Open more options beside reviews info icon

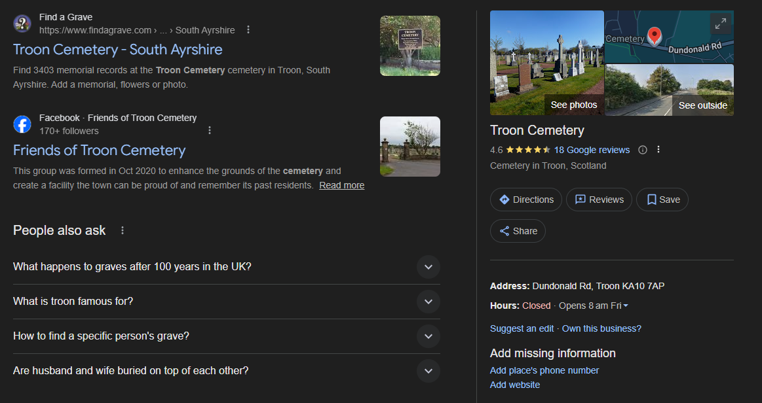point(658,150)
